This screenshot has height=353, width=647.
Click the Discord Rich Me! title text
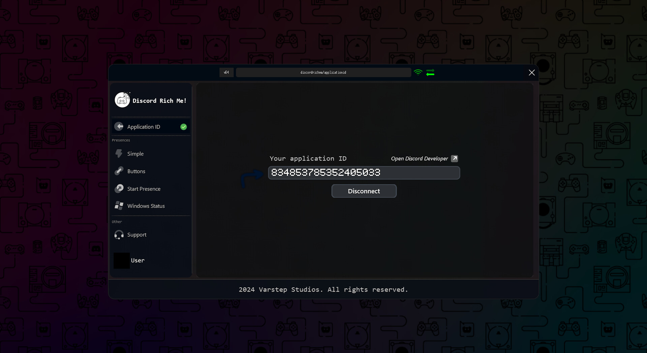coord(159,101)
